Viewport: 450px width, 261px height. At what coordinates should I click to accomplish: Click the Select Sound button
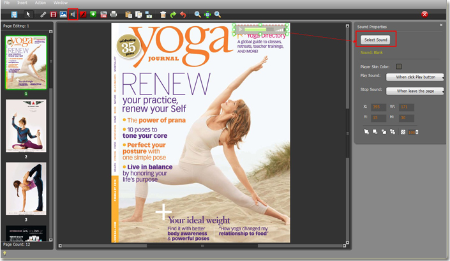click(x=376, y=40)
